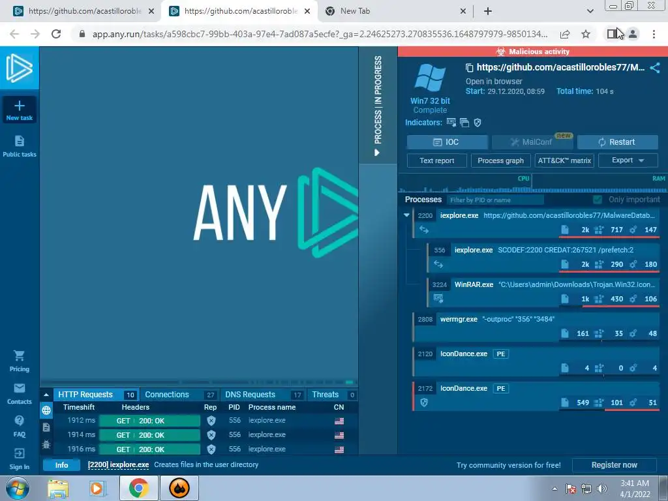
Task: Select the globe HTTP view icon
Action: (46, 410)
